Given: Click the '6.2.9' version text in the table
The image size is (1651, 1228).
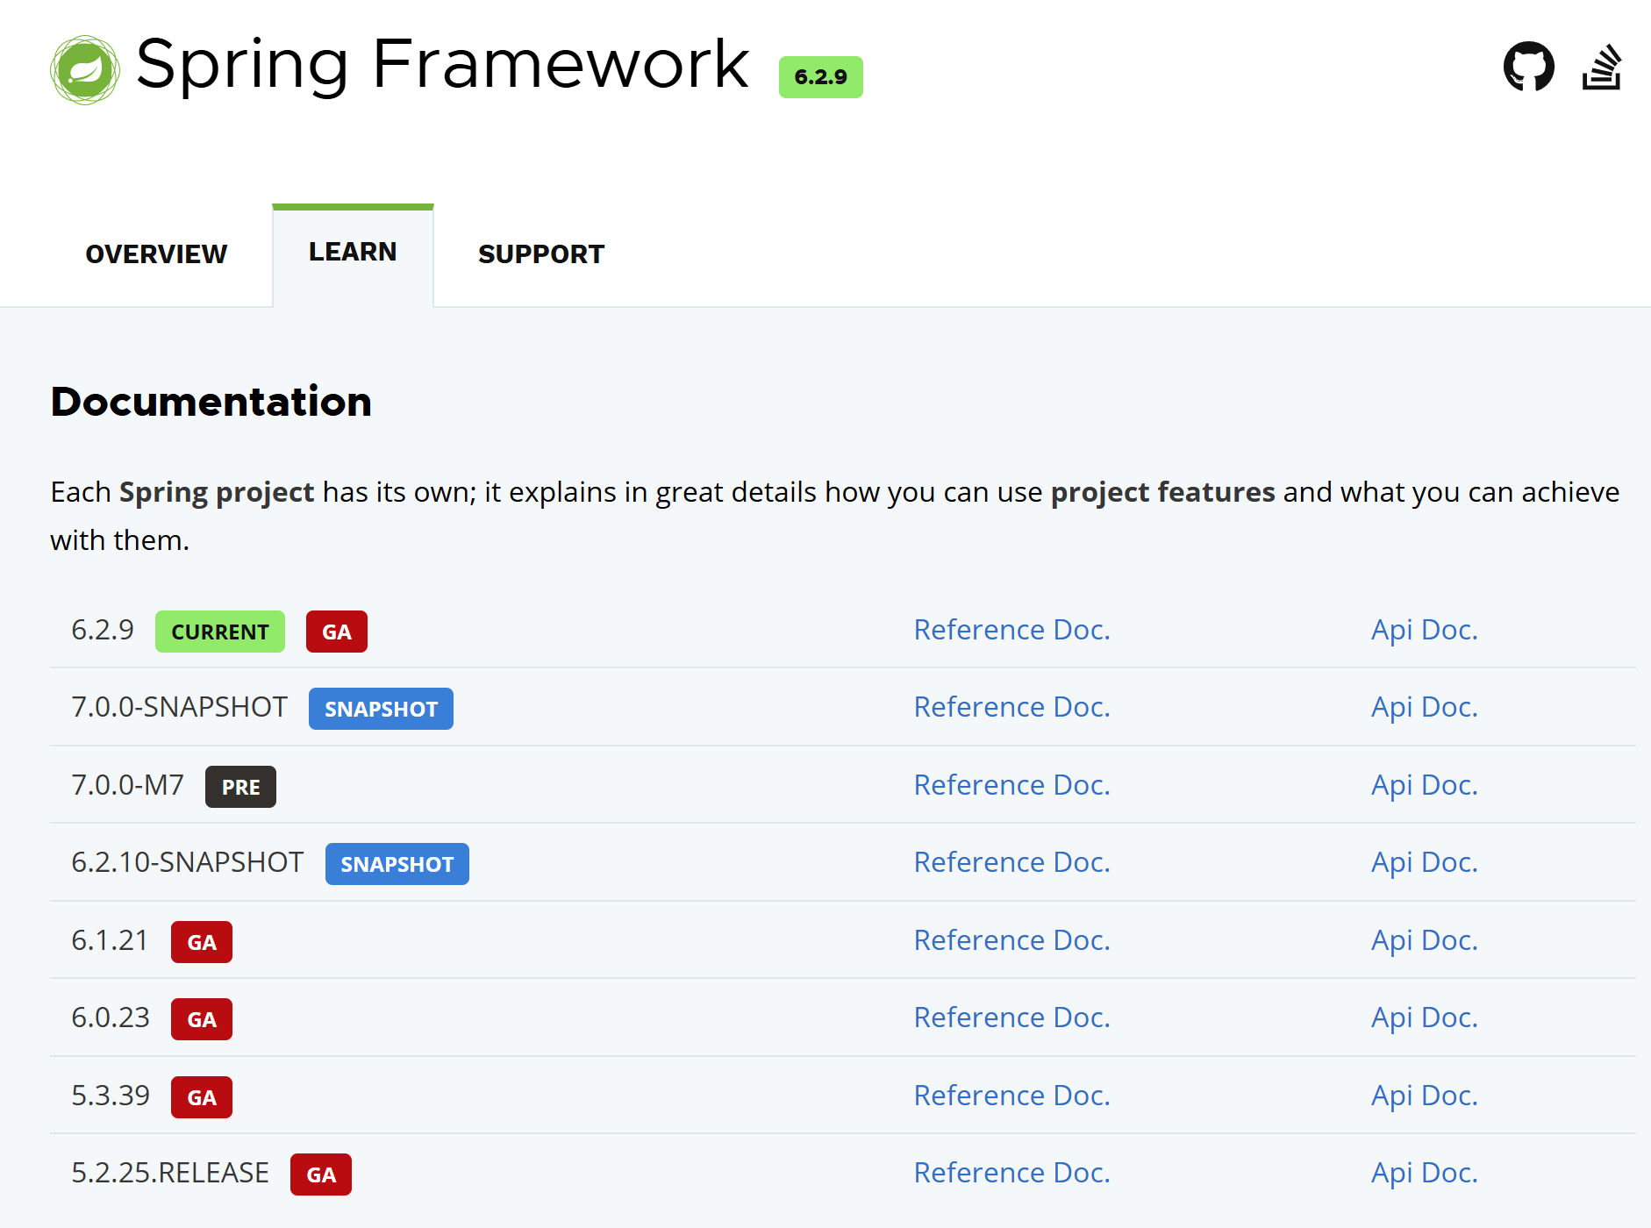Looking at the screenshot, I should click(x=103, y=630).
